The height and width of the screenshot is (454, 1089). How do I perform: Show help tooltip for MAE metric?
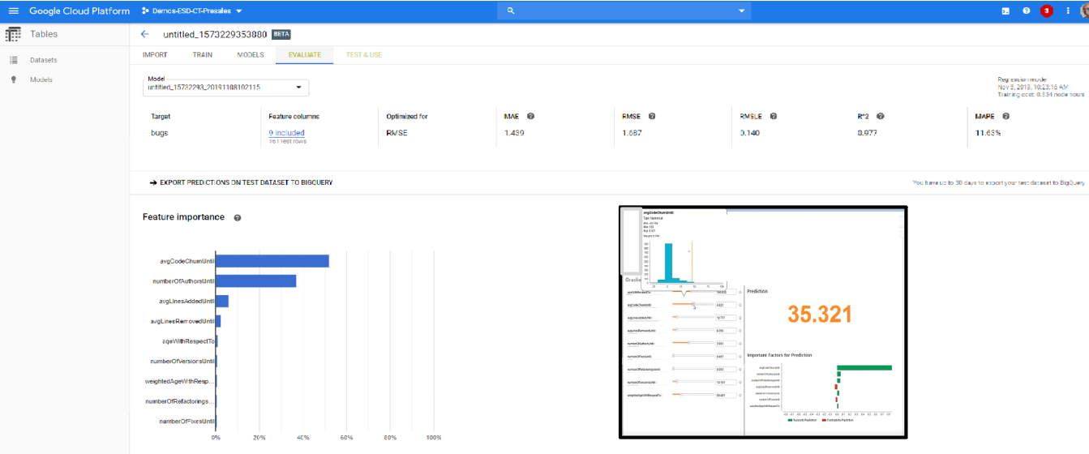tap(530, 116)
